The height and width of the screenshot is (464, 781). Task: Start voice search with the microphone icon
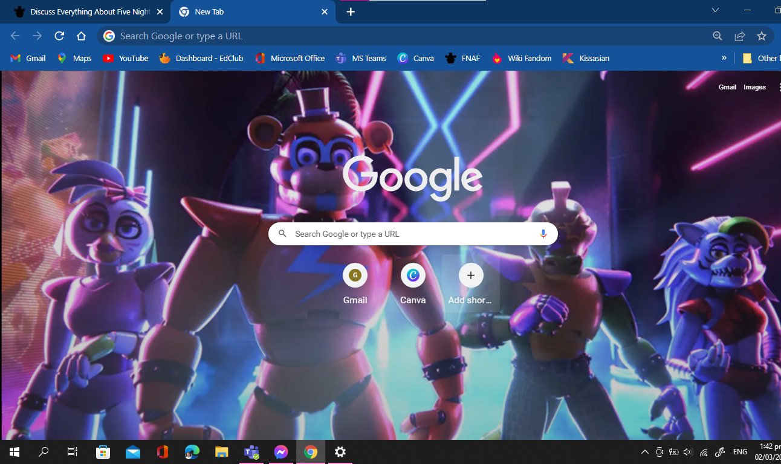pyautogui.click(x=543, y=234)
